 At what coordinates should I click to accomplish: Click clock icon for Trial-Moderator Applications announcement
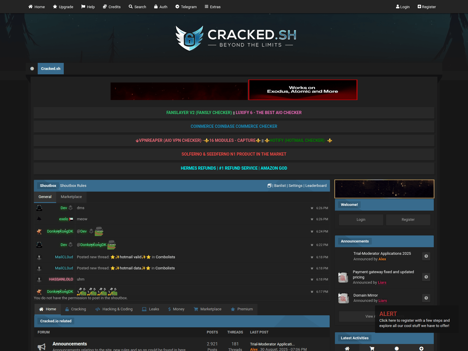pyautogui.click(x=426, y=256)
